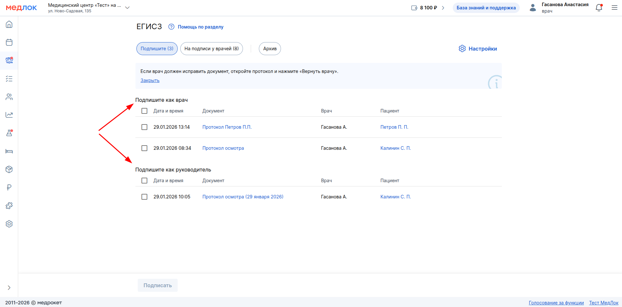Image resolution: width=622 pixels, height=307 pixels.
Task: Open the patients icon in sidebar
Action: (x=9, y=97)
